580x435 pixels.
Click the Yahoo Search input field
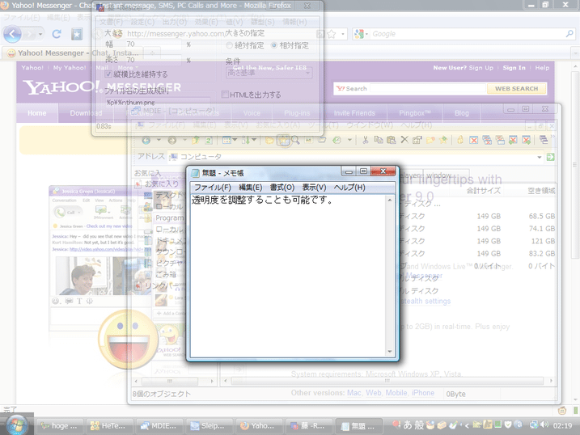click(428, 89)
